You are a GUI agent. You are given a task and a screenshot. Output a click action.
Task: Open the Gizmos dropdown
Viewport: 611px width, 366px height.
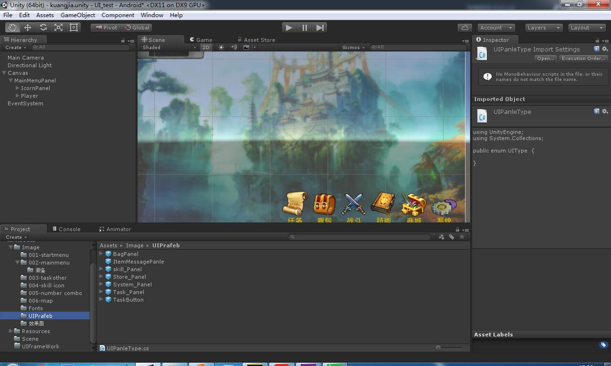pyautogui.click(x=353, y=47)
